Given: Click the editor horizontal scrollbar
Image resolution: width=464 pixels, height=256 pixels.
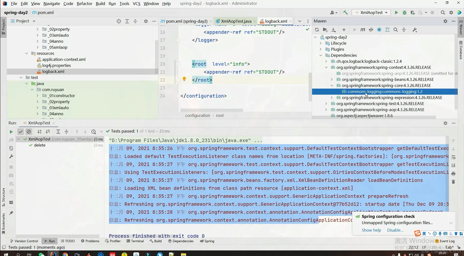Looking at the screenshot, I should tap(212, 110).
